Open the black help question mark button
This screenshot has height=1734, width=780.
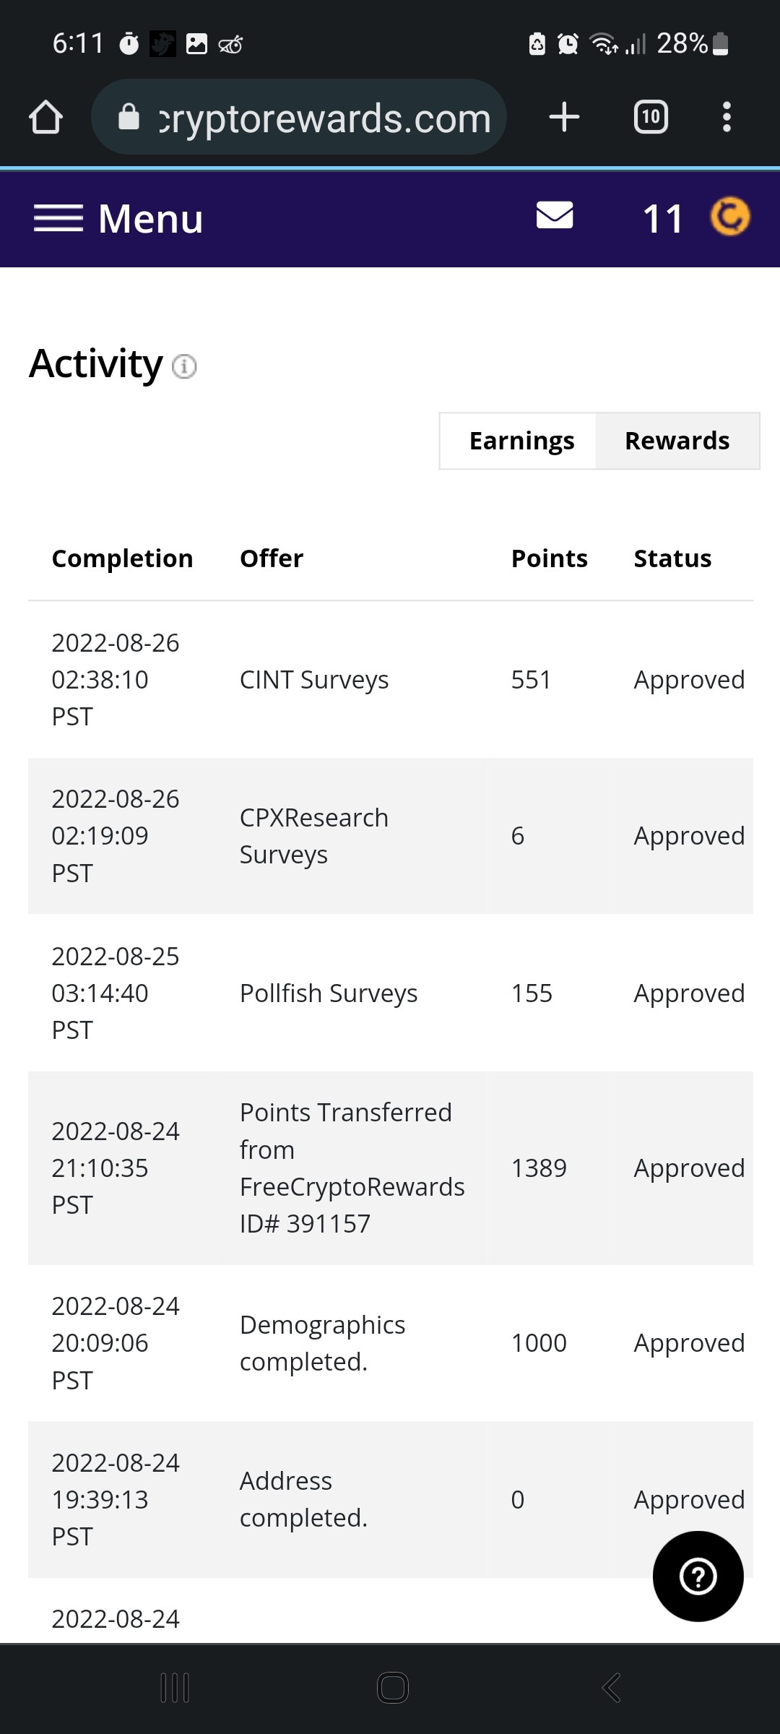[698, 1576]
